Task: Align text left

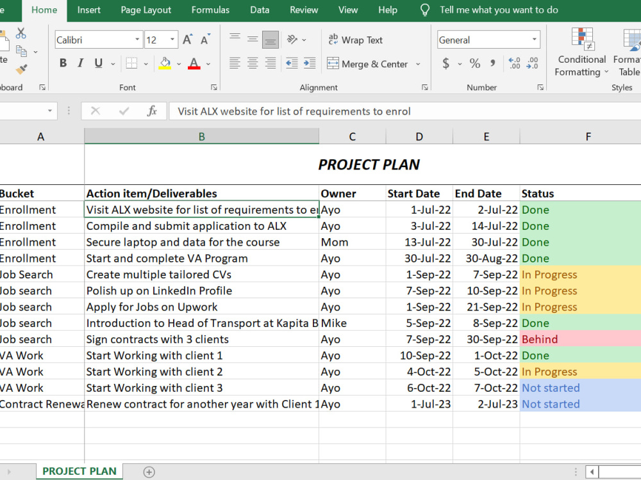Action: (x=235, y=63)
